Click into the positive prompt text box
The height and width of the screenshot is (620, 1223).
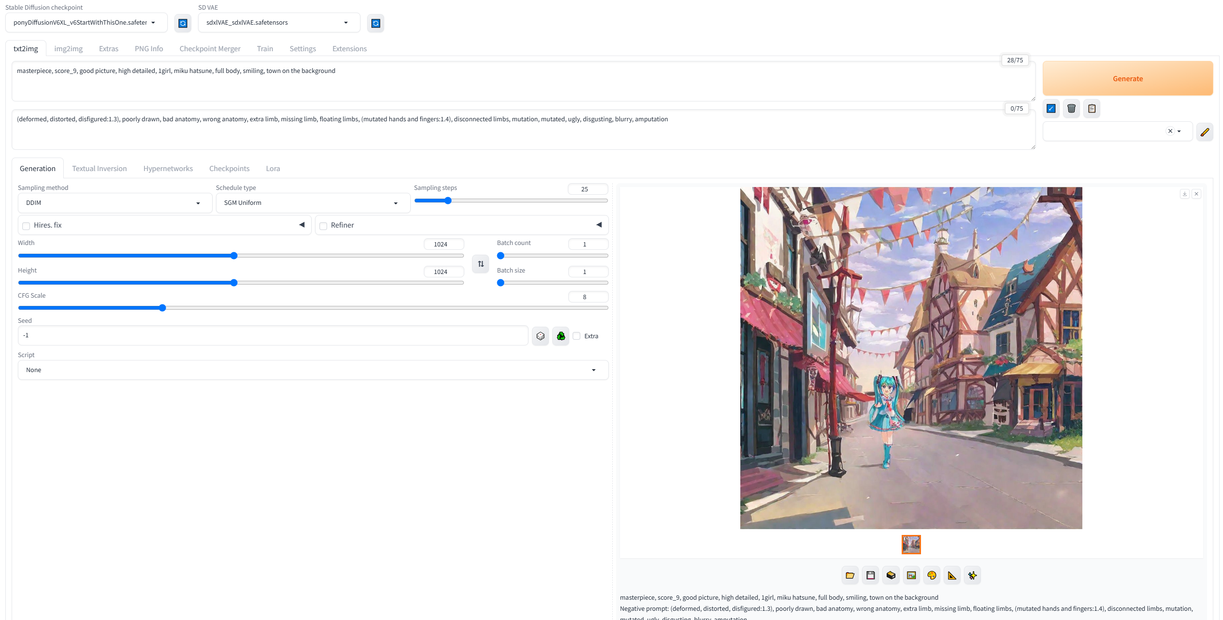523,81
